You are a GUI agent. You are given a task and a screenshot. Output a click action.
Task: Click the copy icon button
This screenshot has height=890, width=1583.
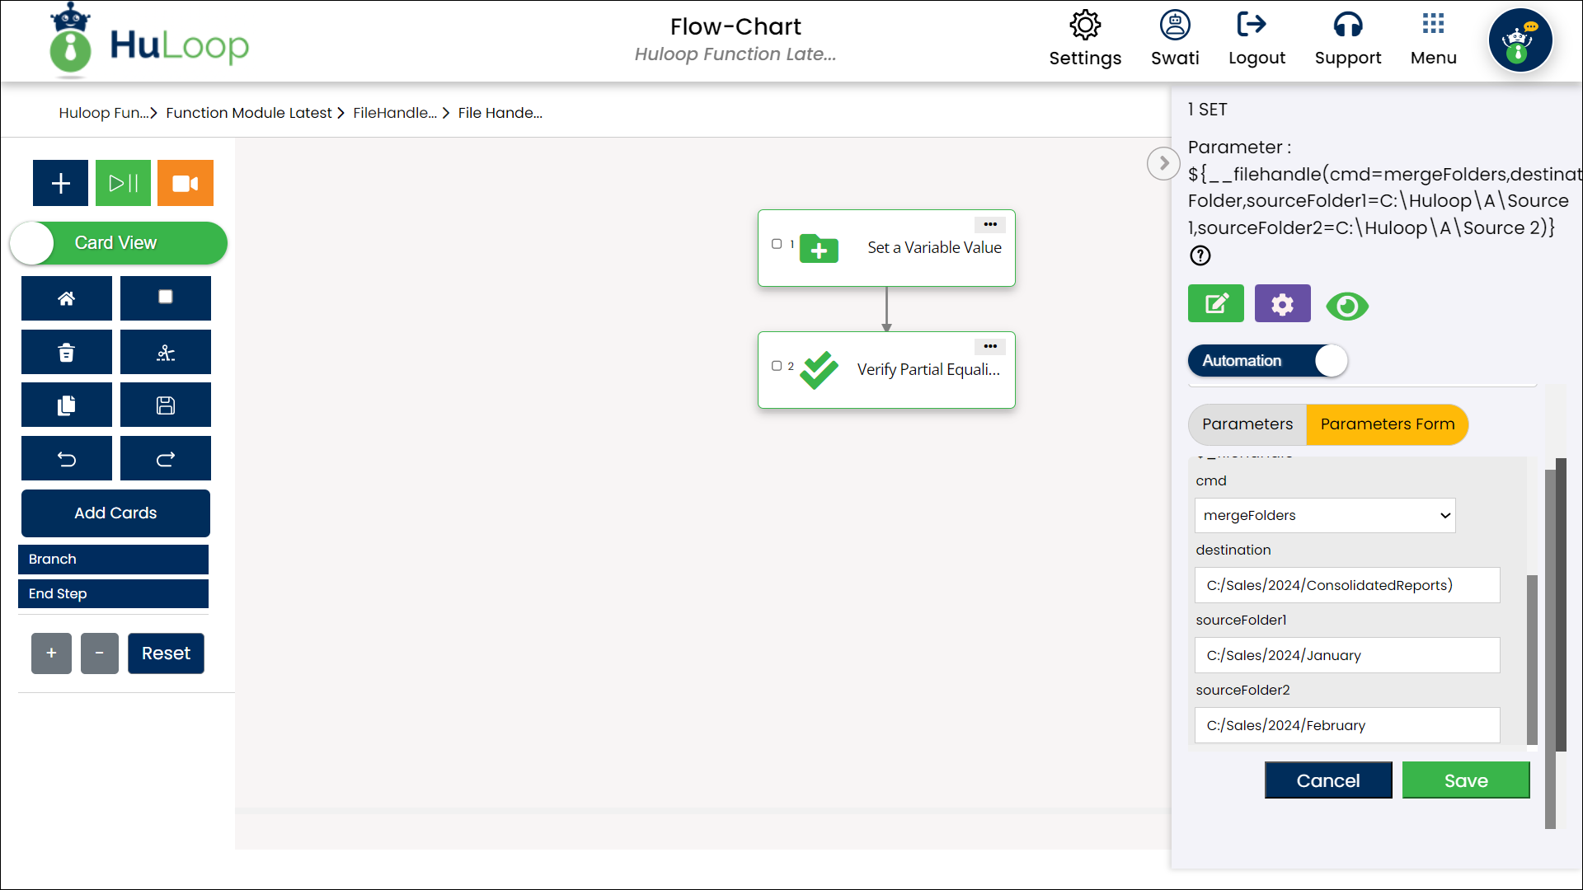pyautogui.click(x=67, y=405)
